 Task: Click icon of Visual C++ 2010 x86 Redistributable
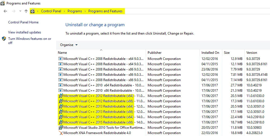pos(60,91)
